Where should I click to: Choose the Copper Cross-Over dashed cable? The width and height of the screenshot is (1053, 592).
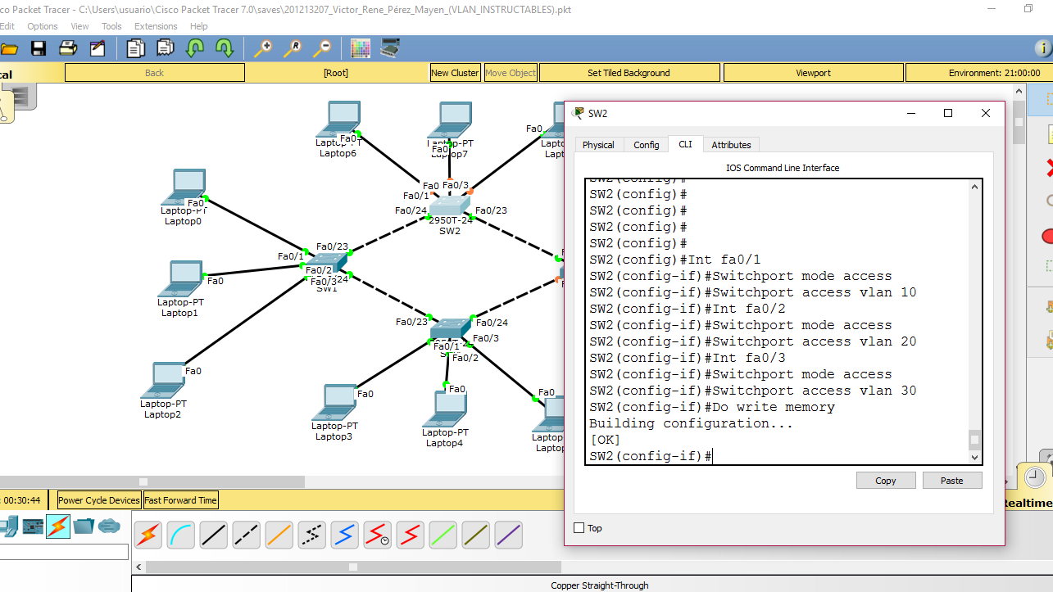coord(247,535)
